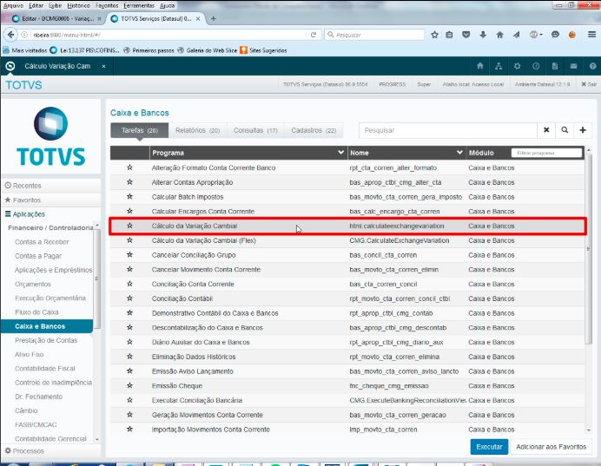Click the plus icon beside search
Viewport: 601px width, 466px height.
click(583, 130)
